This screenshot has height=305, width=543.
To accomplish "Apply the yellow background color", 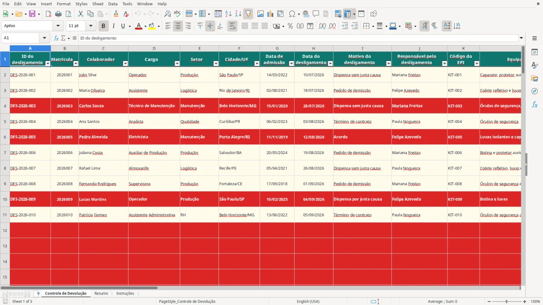I will pos(152,26).
